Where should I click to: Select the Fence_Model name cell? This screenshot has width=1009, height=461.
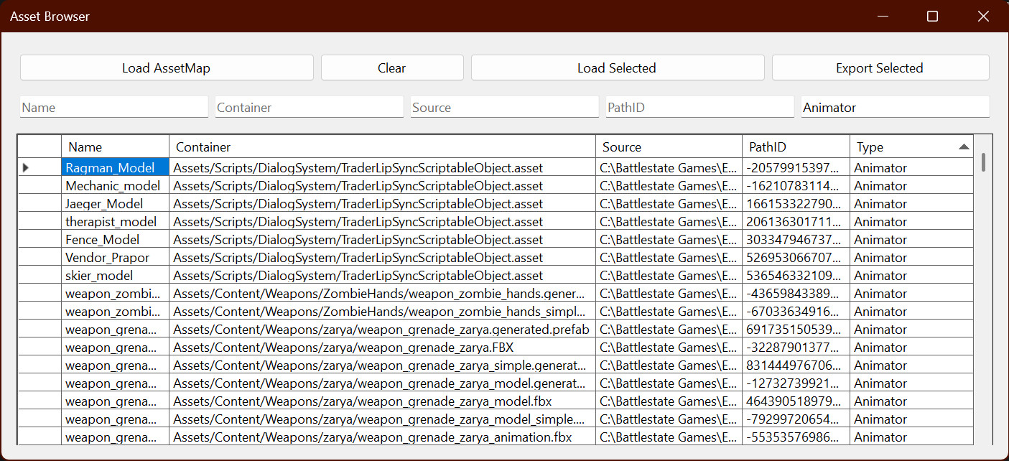pyautogui.click(x=115, y=240)
